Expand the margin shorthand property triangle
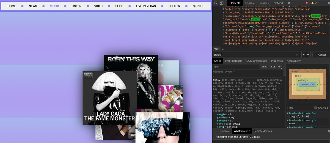 click(x=229, y=115)
